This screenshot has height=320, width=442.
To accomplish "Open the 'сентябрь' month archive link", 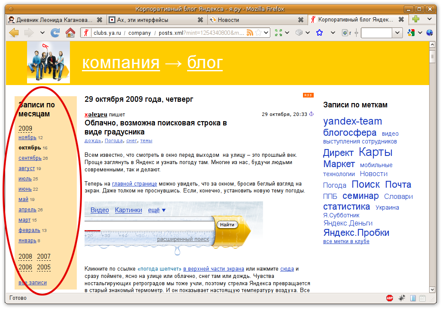I will point(30,158).
